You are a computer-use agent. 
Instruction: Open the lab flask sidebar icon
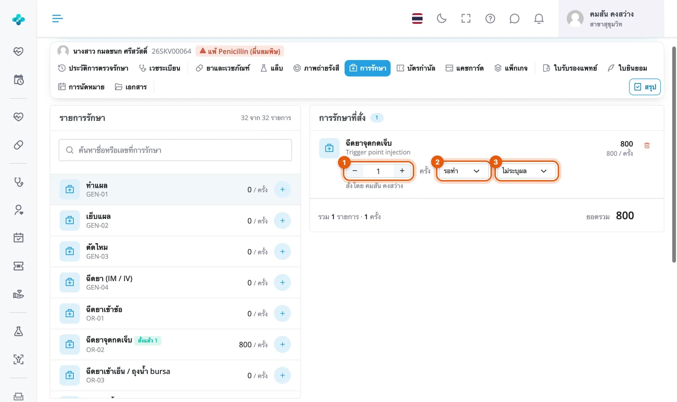pyautogui.click(x=18, y=331)
